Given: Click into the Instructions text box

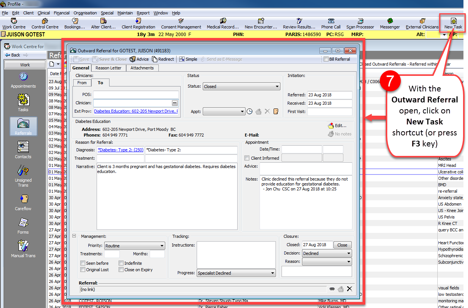Looking at the screenshot, I should (x=236, y=255).
